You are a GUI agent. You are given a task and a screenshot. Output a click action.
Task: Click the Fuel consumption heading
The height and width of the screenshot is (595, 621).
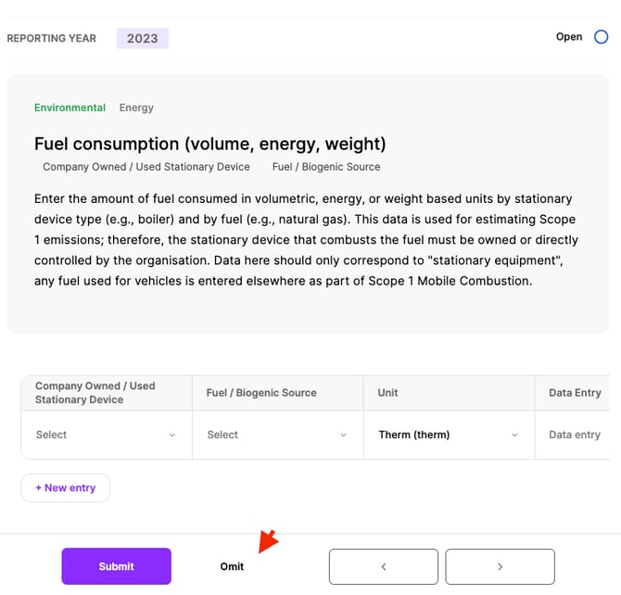[210, 144]
